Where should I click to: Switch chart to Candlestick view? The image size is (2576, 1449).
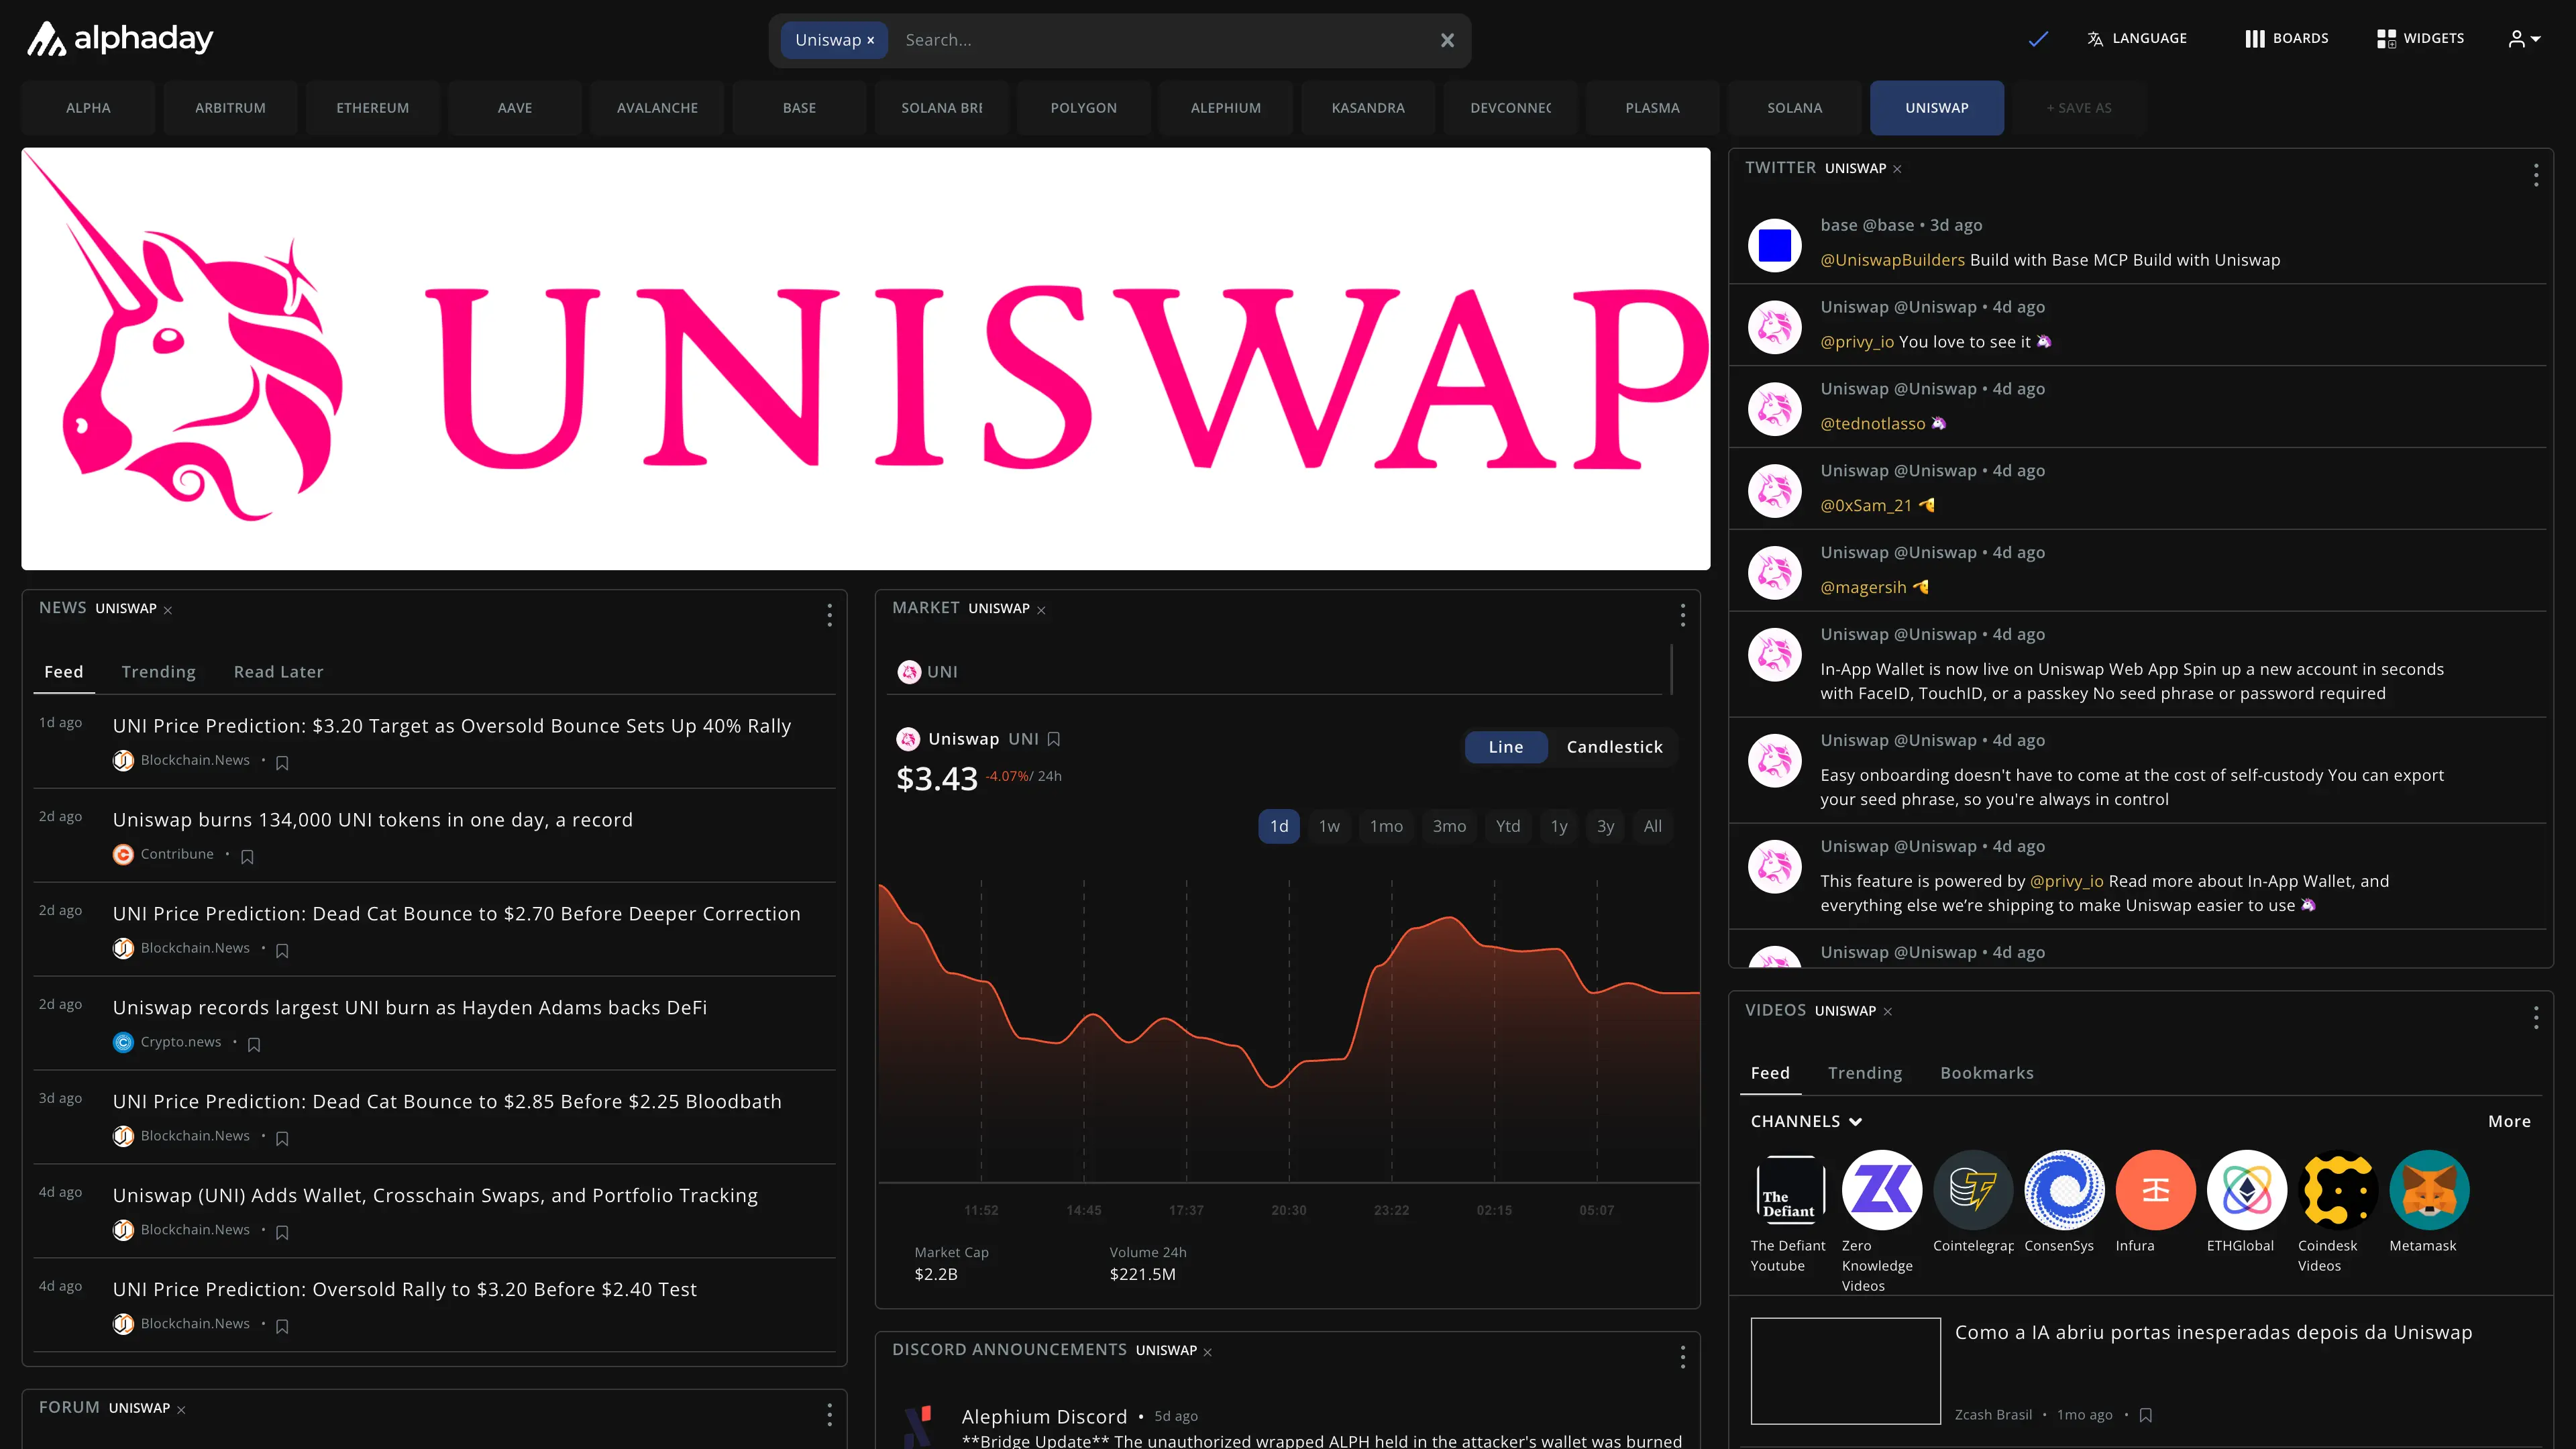click(1614, 747)
